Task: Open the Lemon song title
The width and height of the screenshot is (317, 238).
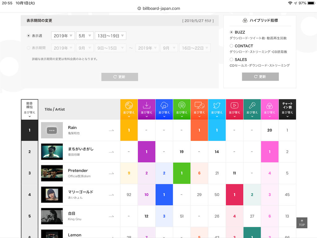Action: tap(75, 235)
